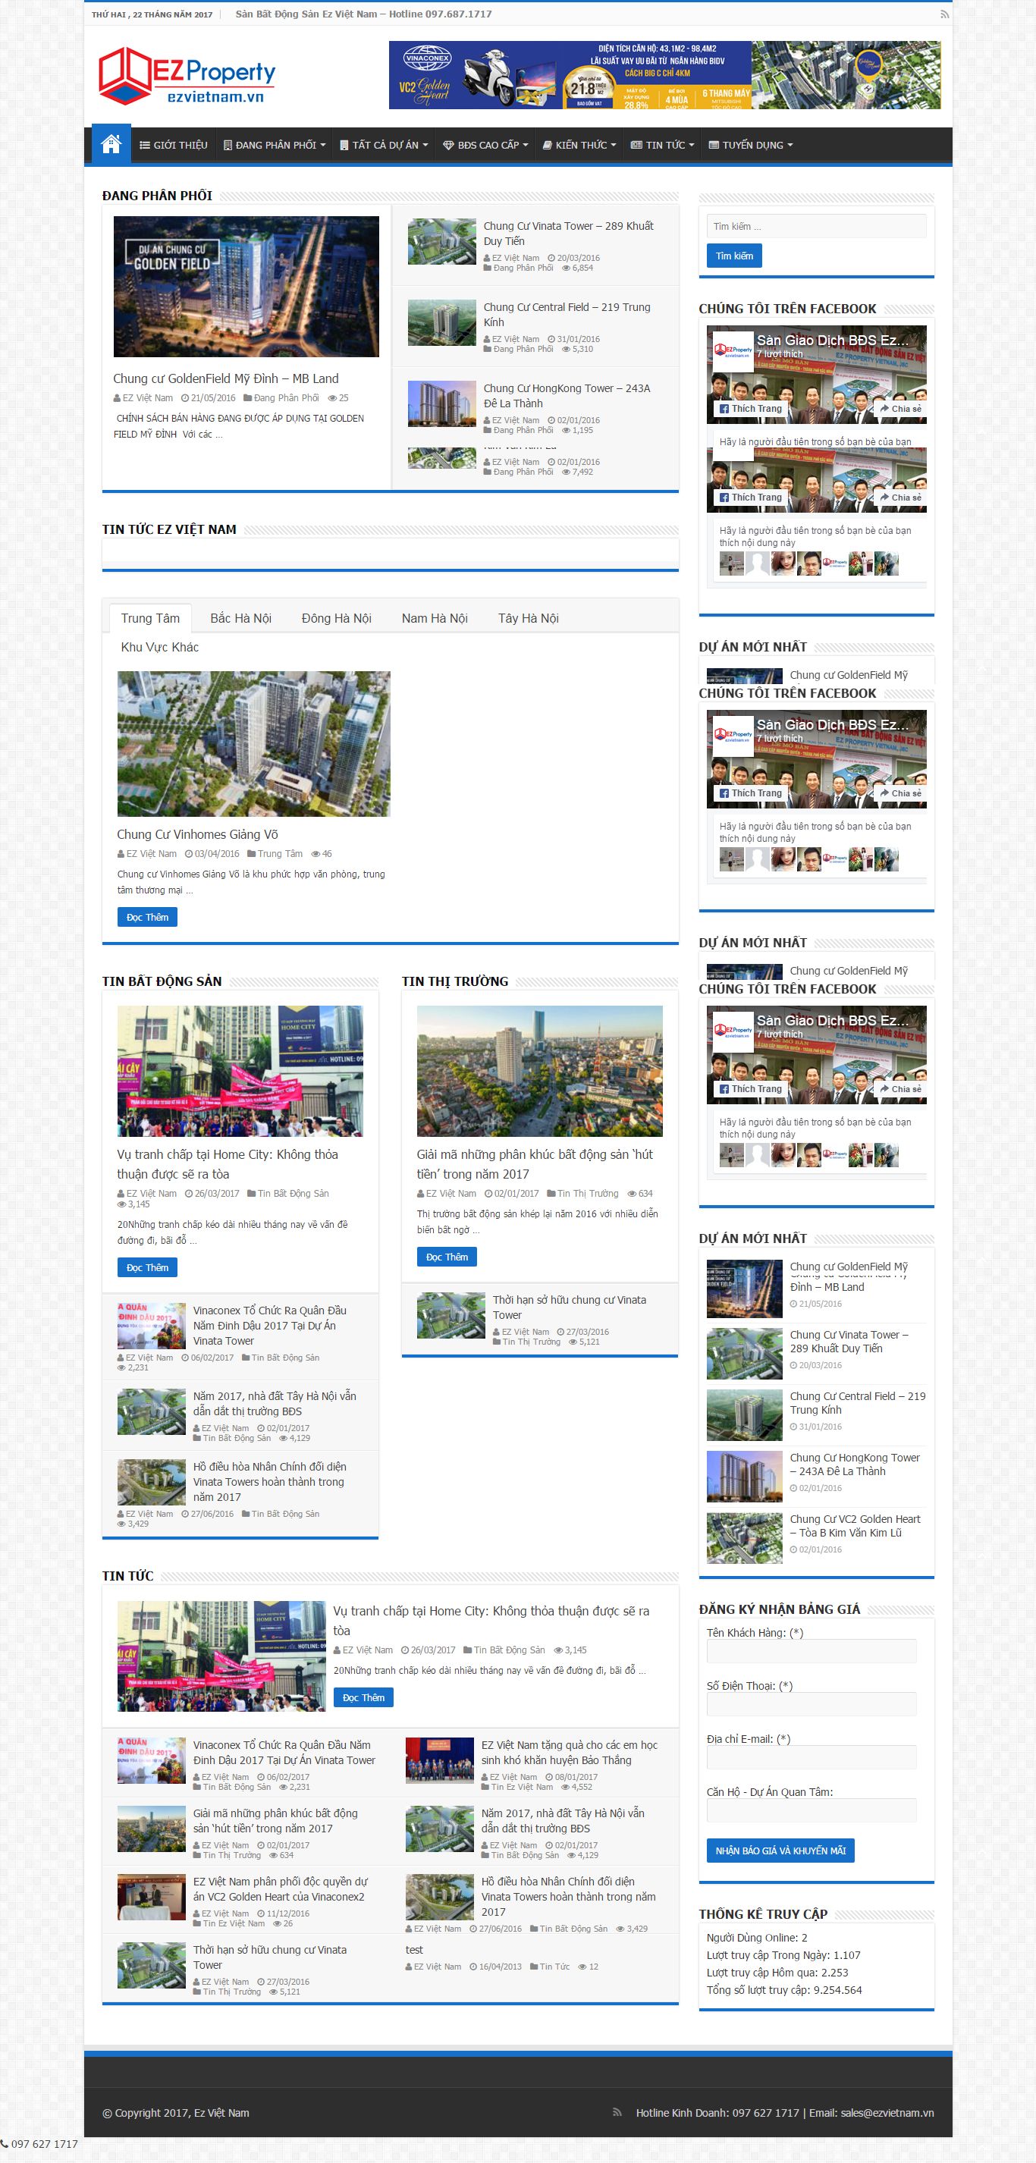Click the blue Tìm kiếm button
Viewport: 1036px width, 2163px height.
coord(733,256)
